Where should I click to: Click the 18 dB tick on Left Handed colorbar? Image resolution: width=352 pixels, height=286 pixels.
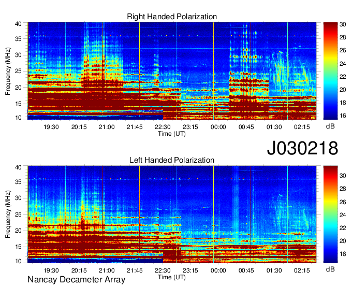click(x=343, y=254)
